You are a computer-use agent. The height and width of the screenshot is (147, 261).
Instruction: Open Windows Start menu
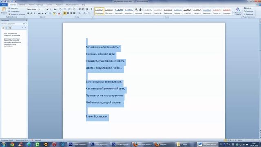point(4,144)
